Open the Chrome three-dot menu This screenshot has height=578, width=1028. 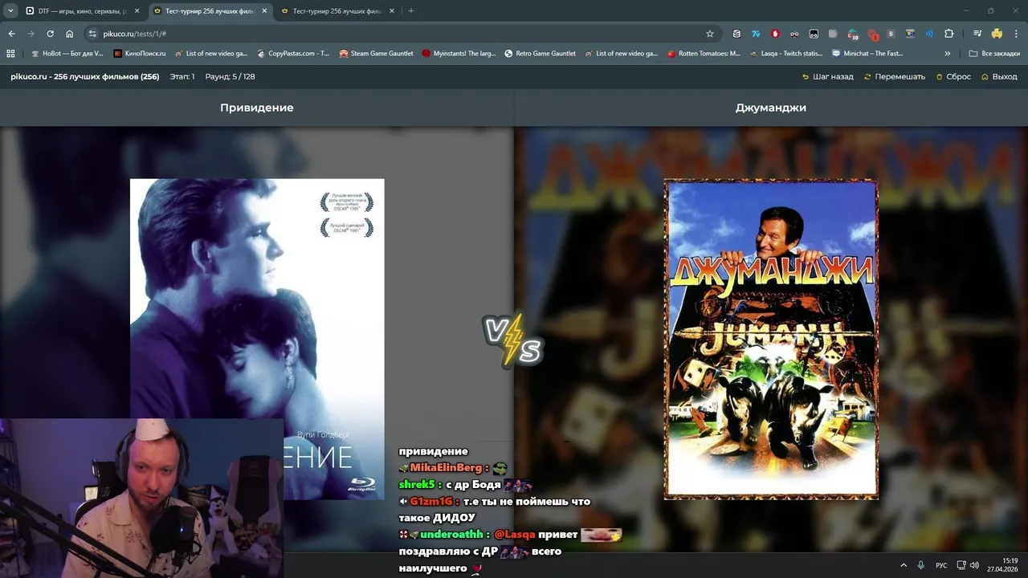point(1016,34)
